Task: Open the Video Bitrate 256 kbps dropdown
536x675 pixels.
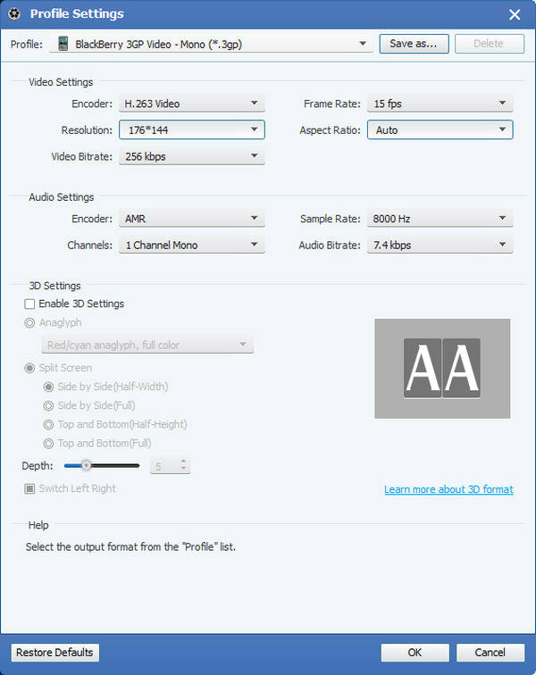Action: [x=192, y=156]
